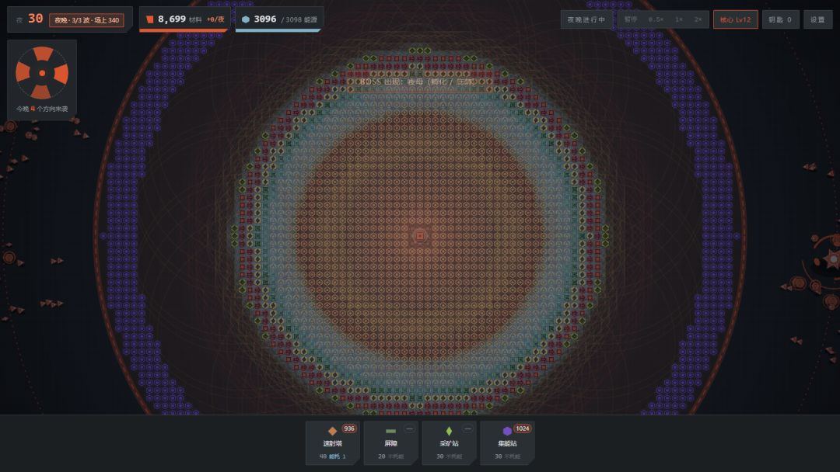The width and height of the screenshot is (840, 472).
Task: Click the 钥匙 0 keys button
Action: point(780,19)
